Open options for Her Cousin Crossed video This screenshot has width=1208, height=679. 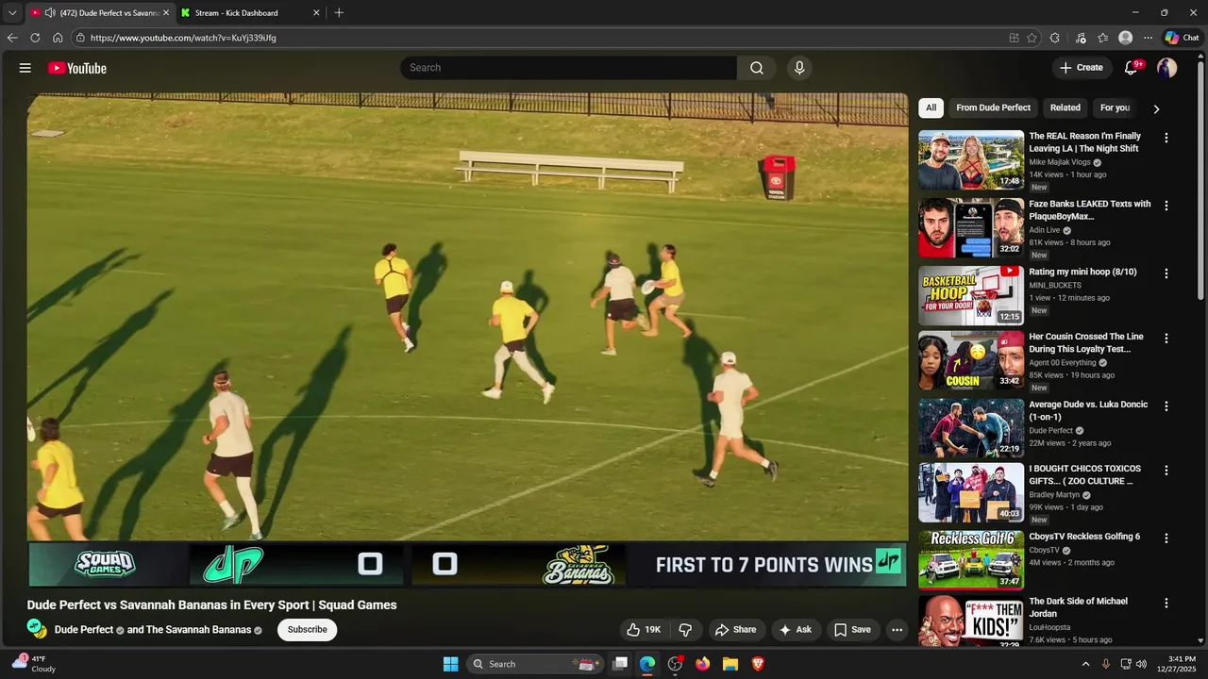click(x=1166, y=338)
